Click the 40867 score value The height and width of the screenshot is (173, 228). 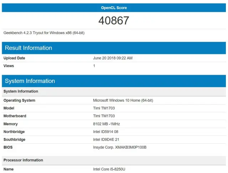pyautogui.click(x=114, y=21)
